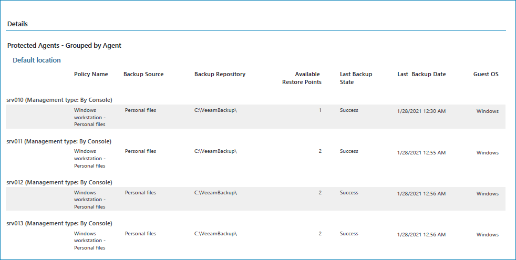516x260 pixels.
Task: Click the Backup Repository column header
Action: (x=220, y=75)
